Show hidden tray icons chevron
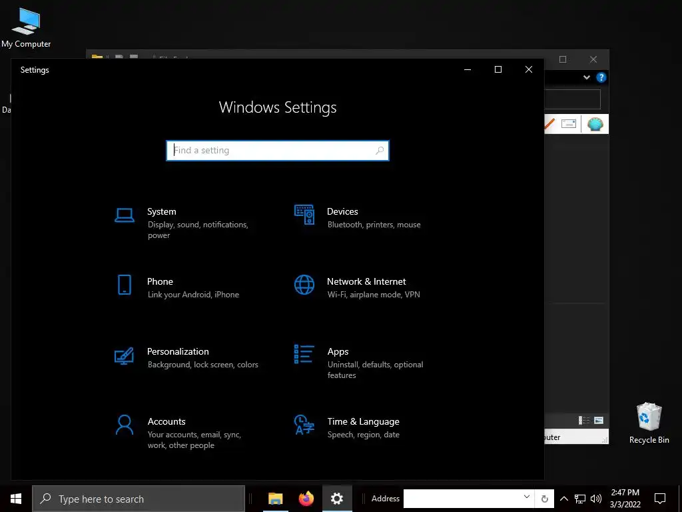Image resolution: width=682 pixels, height=512 pixels. (x=563, y=499)
